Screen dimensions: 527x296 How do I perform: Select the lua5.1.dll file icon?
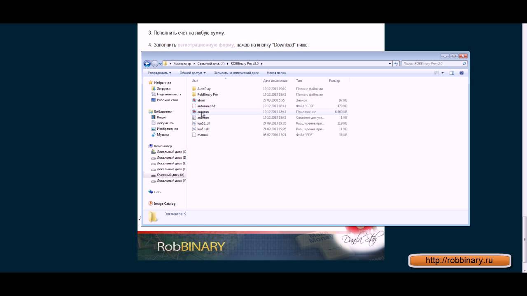click(194, 123)
